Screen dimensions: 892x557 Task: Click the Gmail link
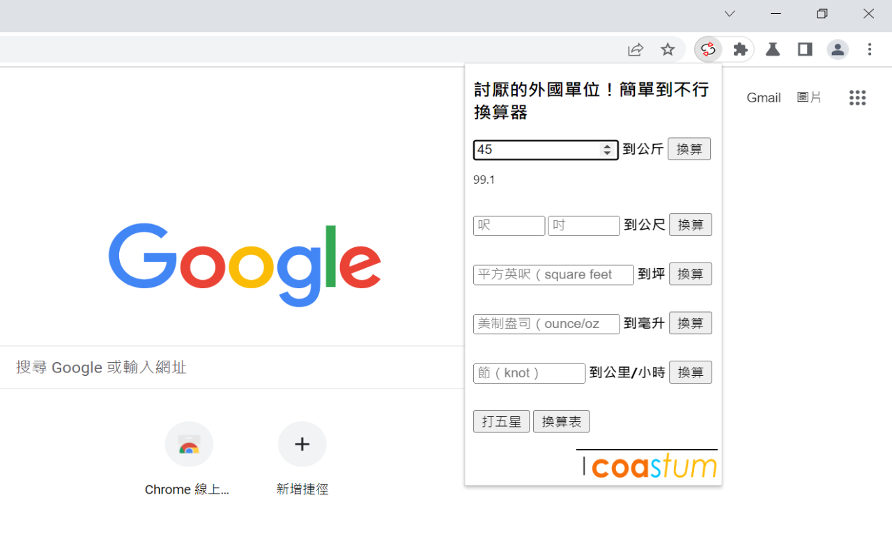[x=764, y=97]
